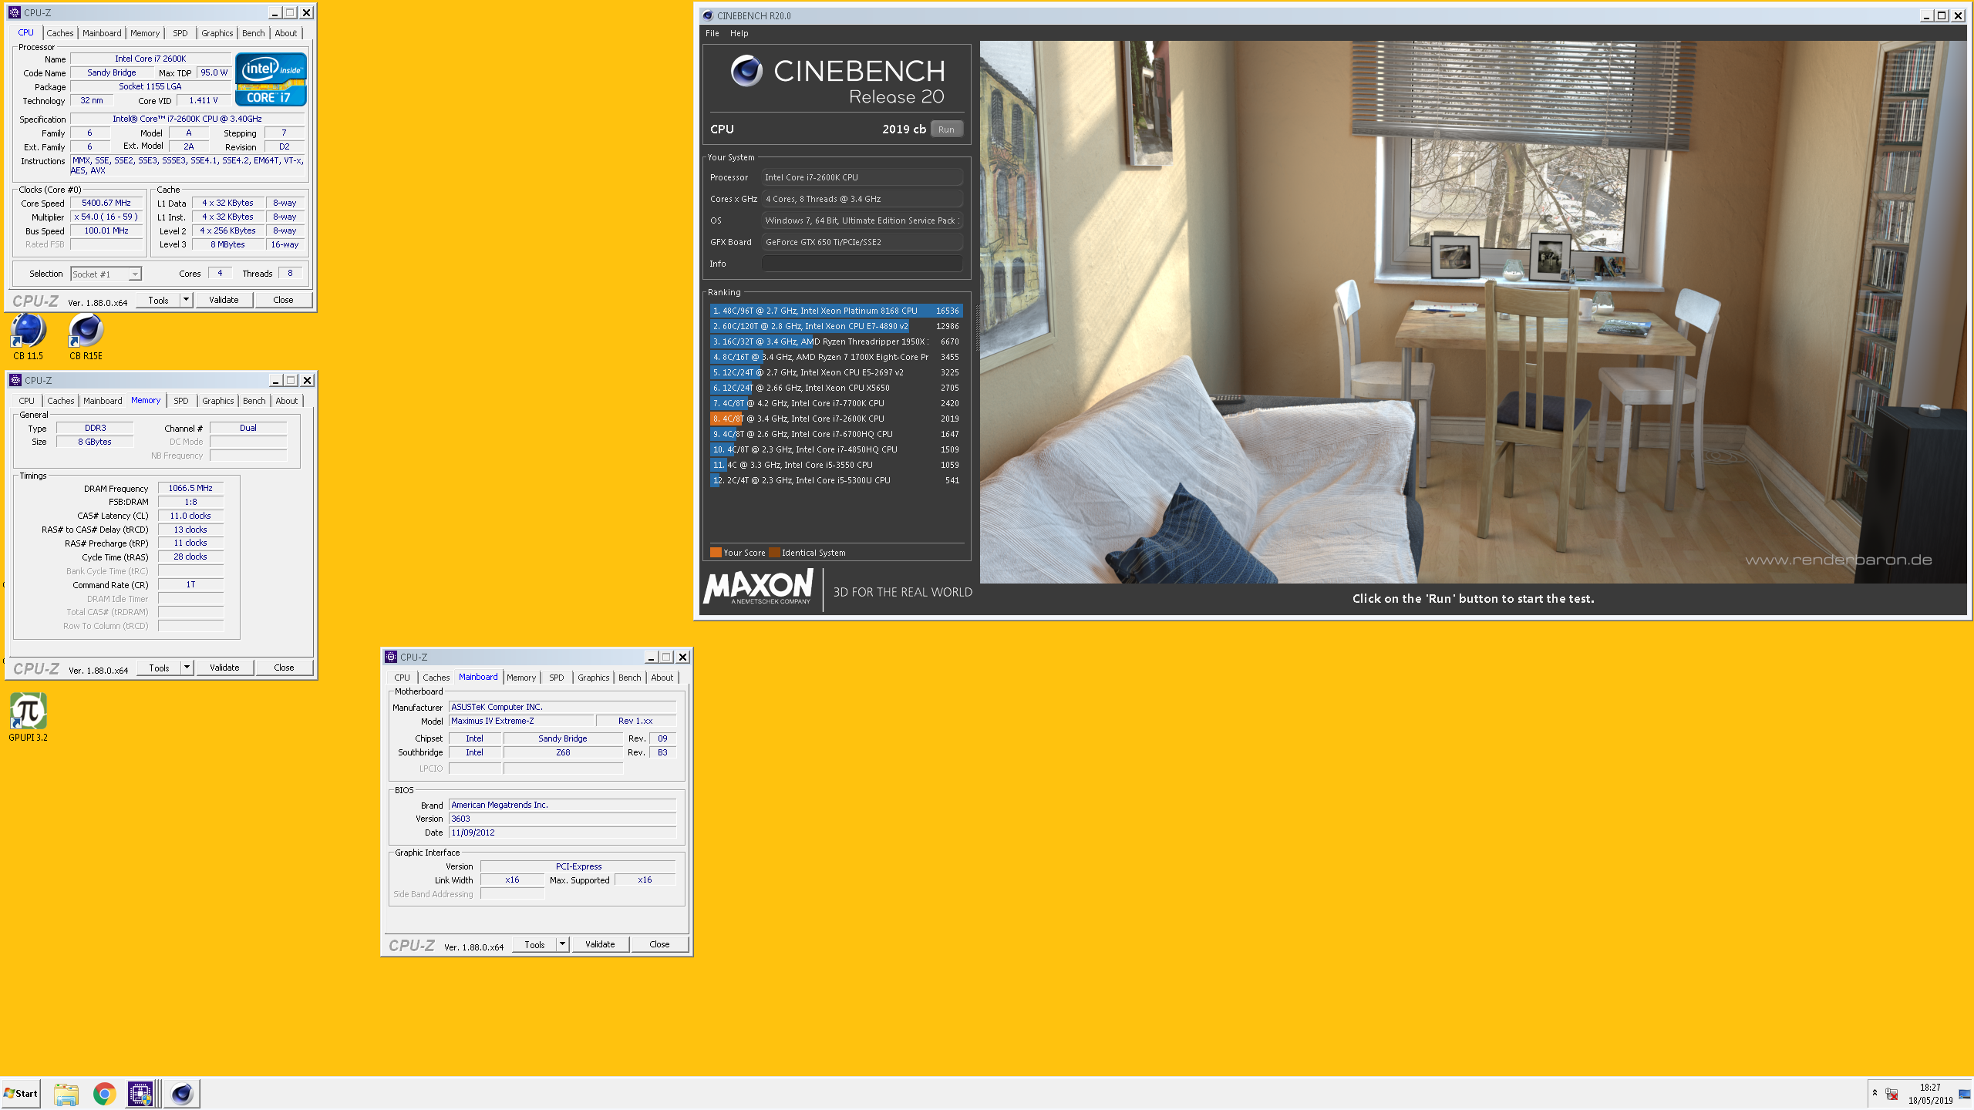Click DRAM Frequency value 1066.5 MHz
Image resolution: width=1974 pixels, height=1110 pixels.
[190, 488]
